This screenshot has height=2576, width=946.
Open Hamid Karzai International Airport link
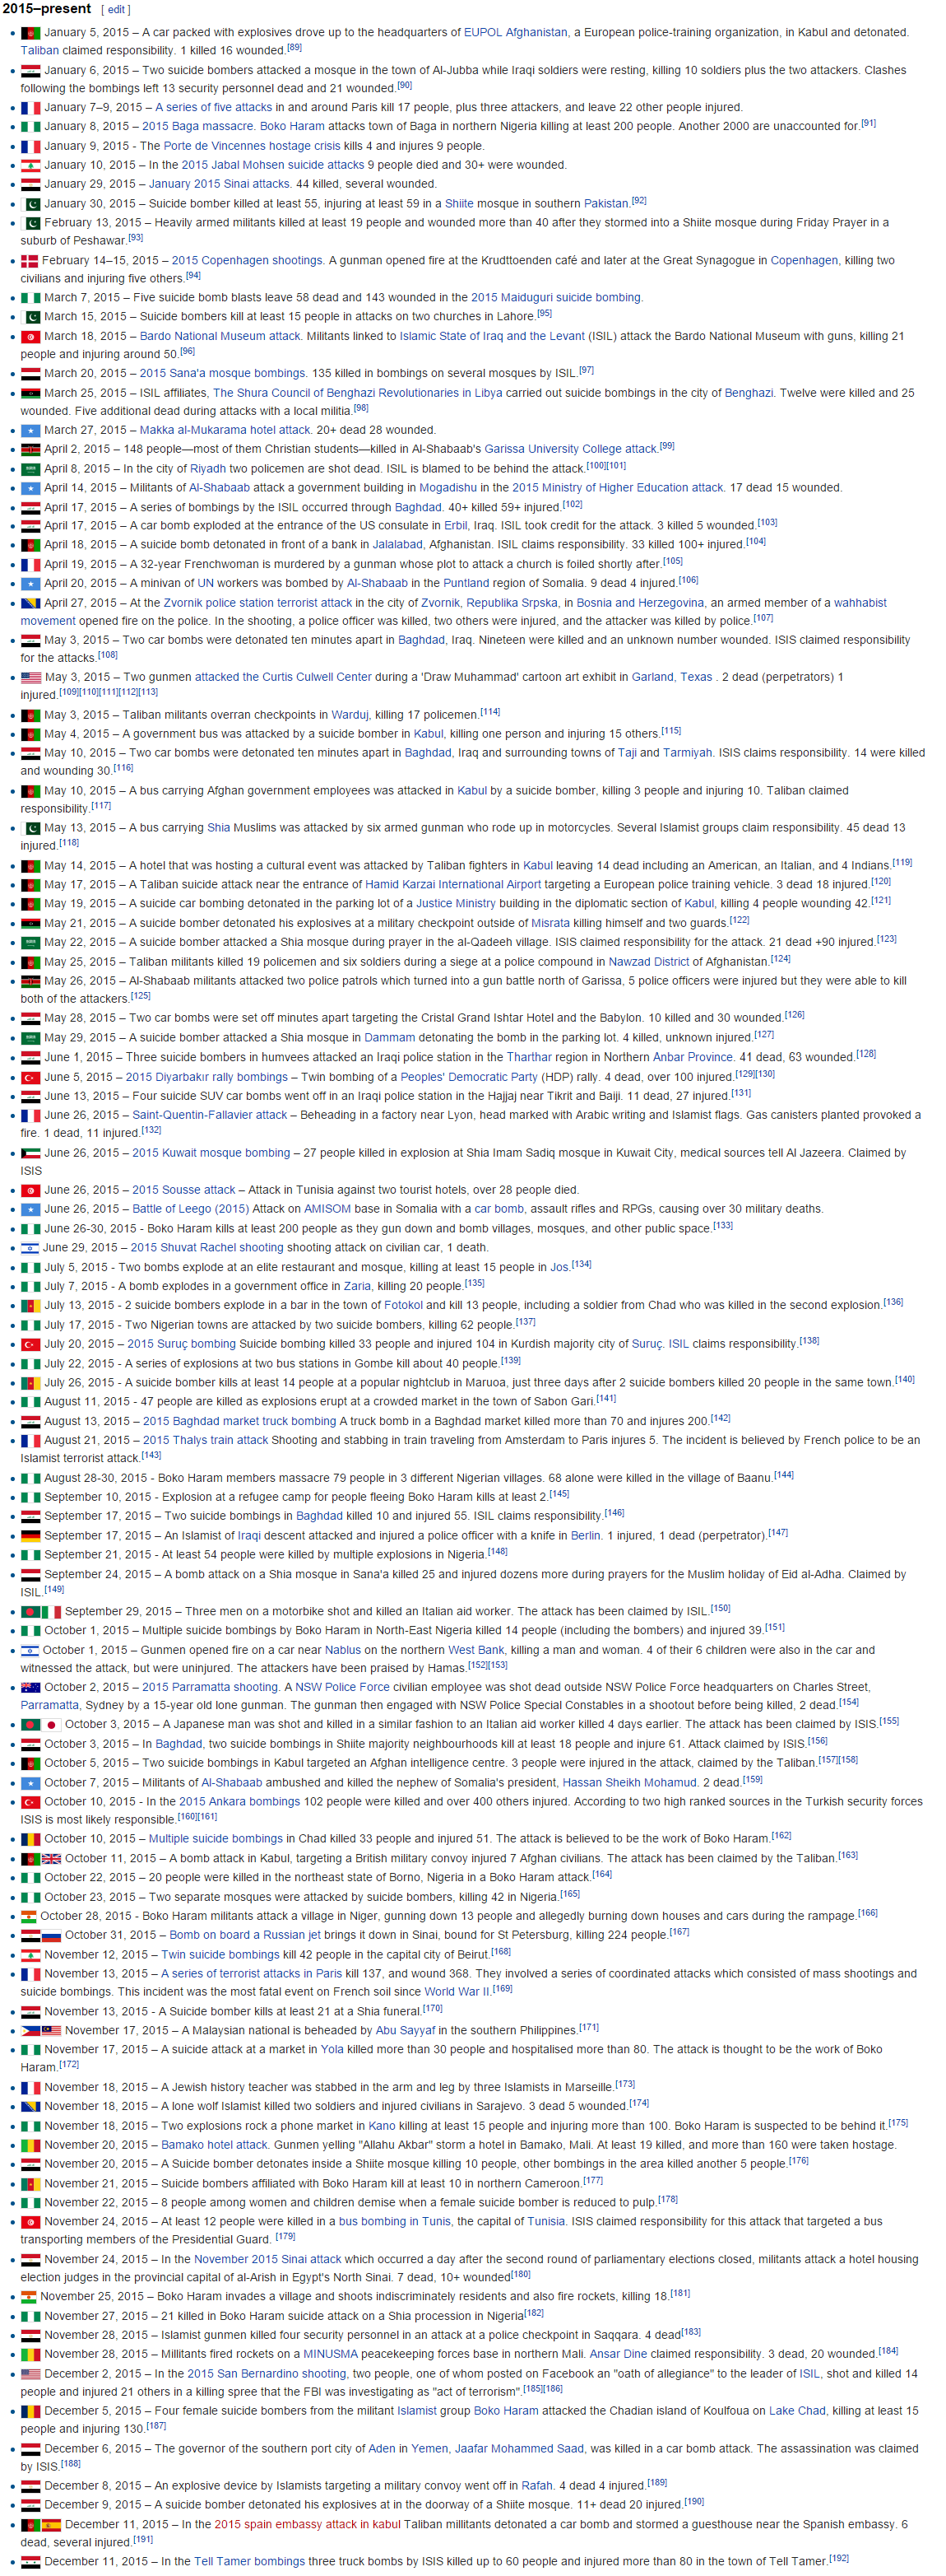tap(452, 885)
